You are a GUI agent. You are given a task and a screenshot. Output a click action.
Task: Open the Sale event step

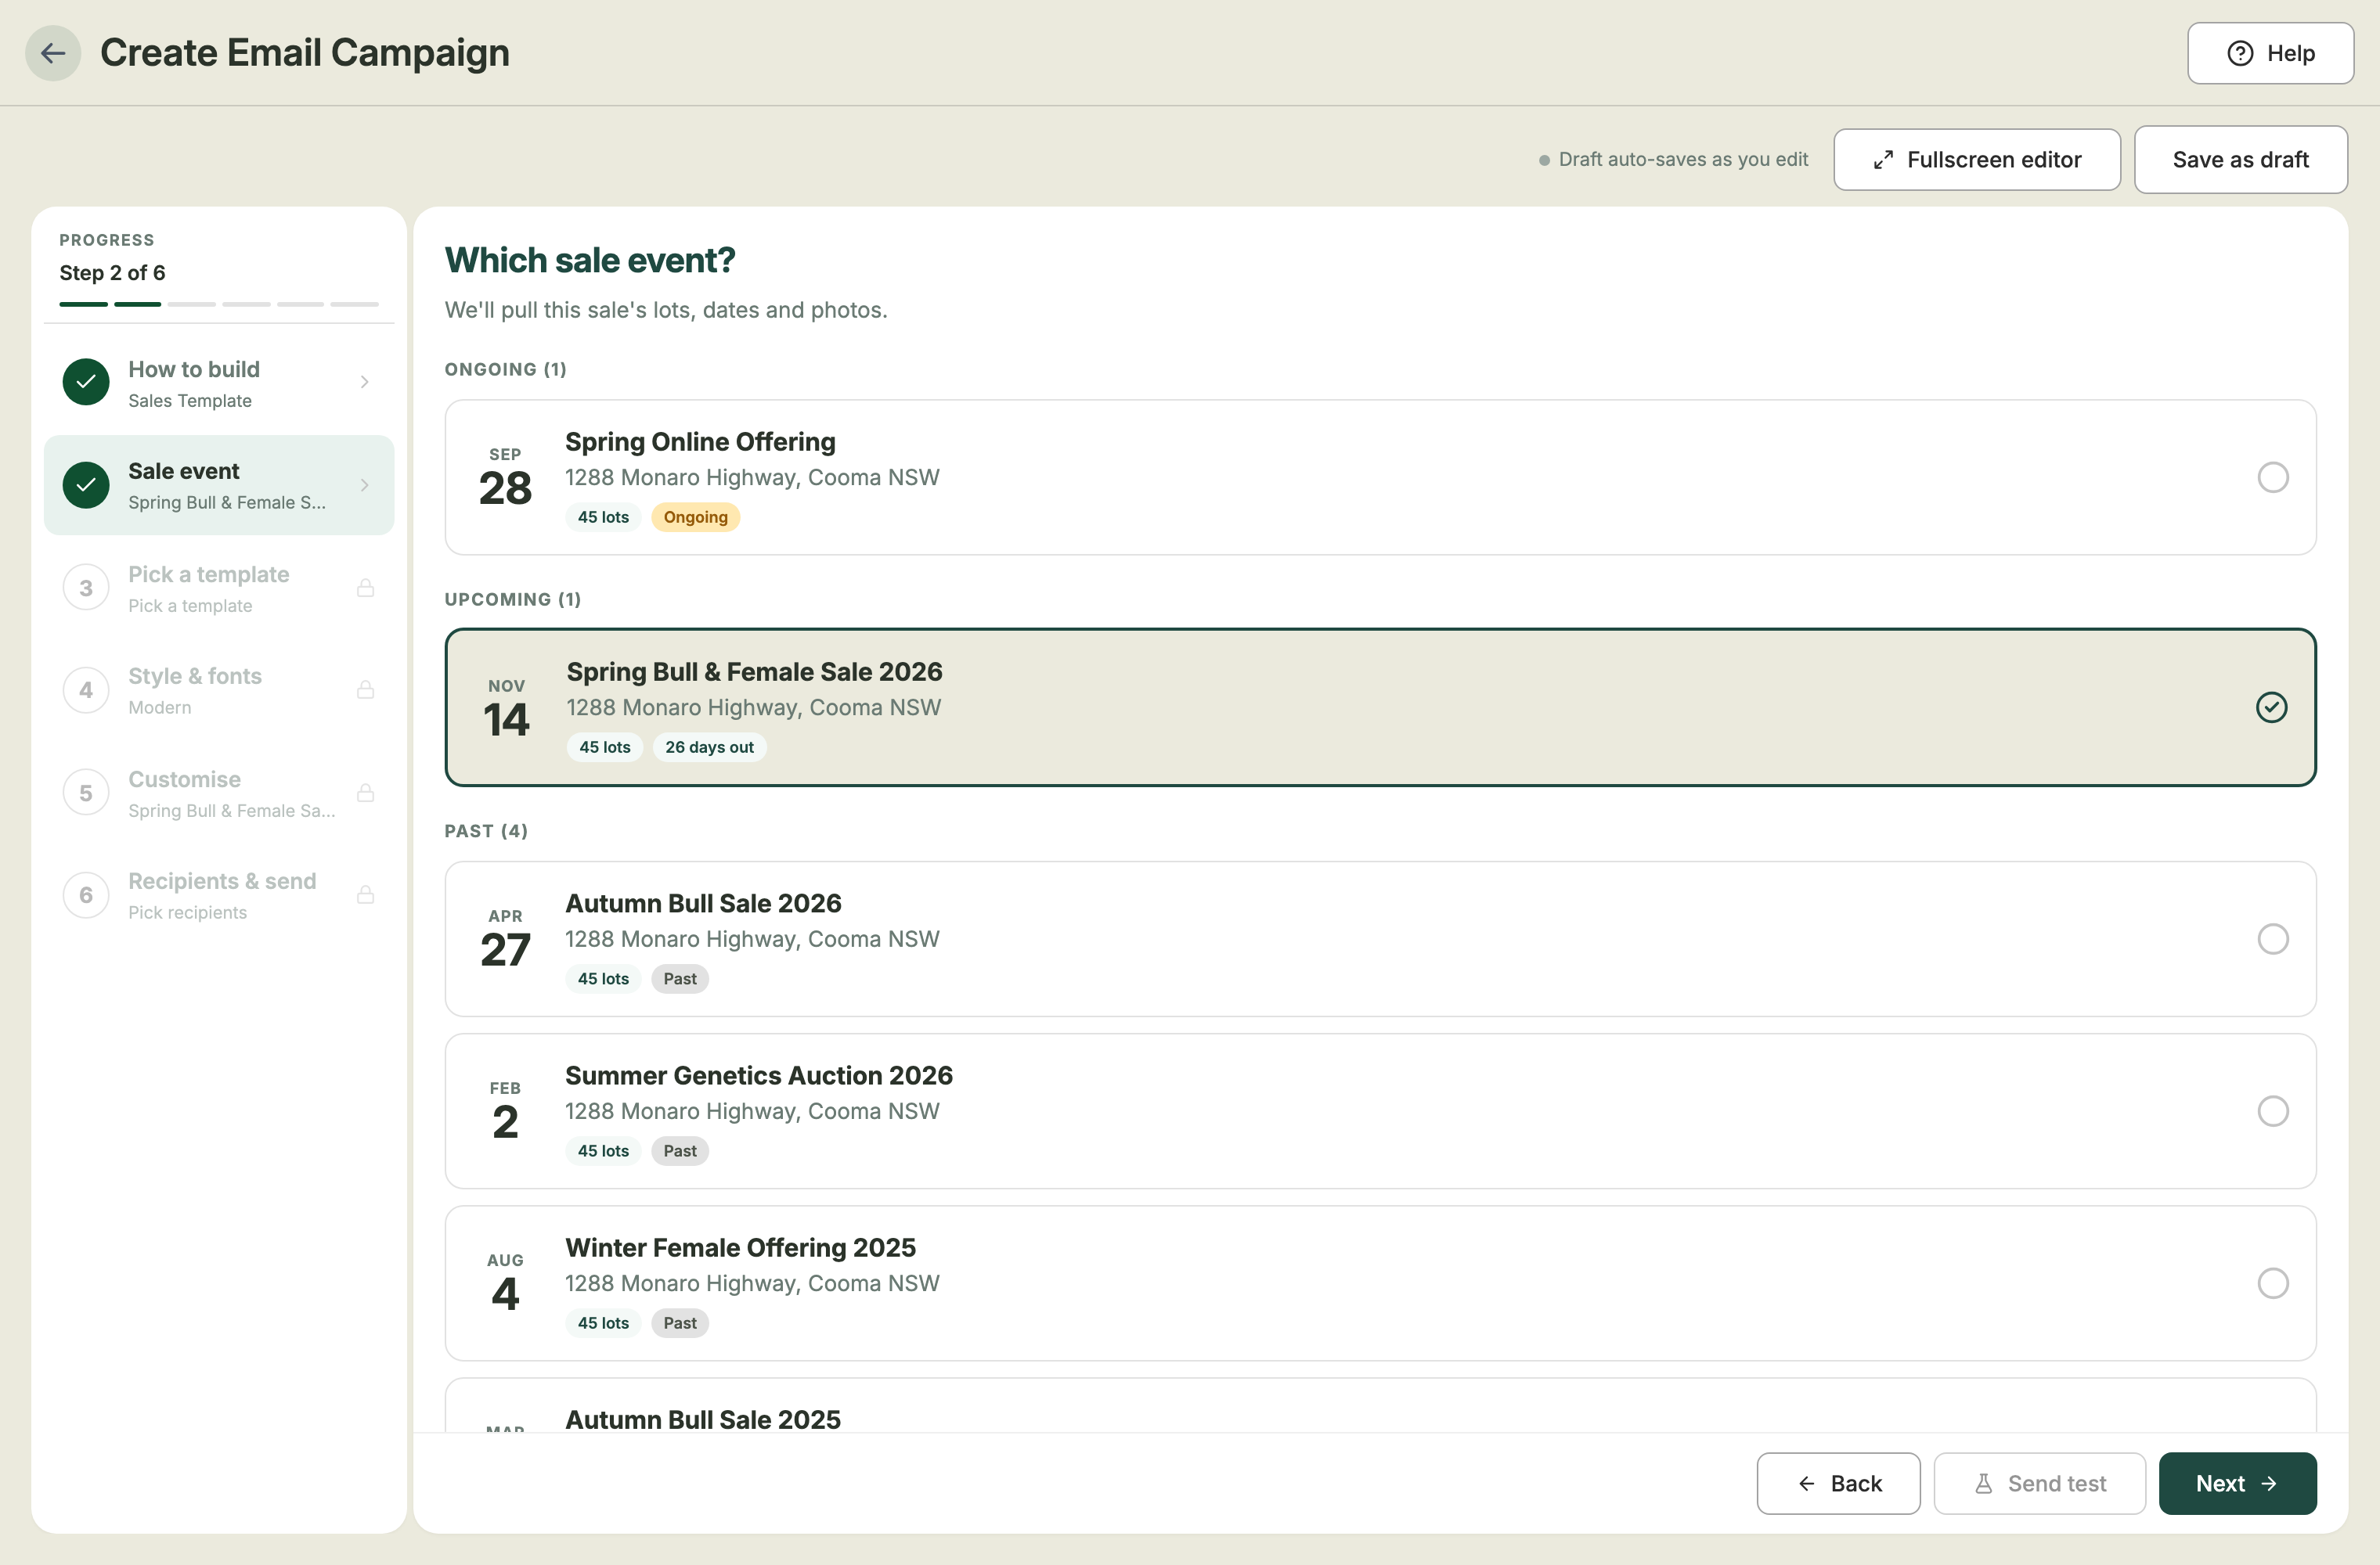[x=219, y=484]
